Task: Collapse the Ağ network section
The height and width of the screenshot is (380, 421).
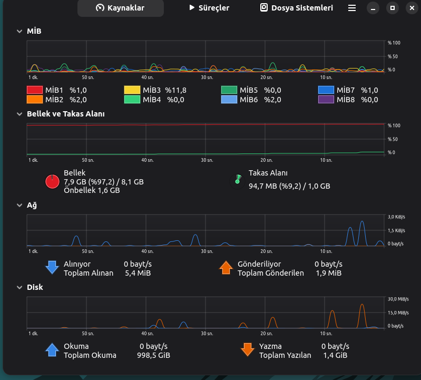Action: (19, 205)
